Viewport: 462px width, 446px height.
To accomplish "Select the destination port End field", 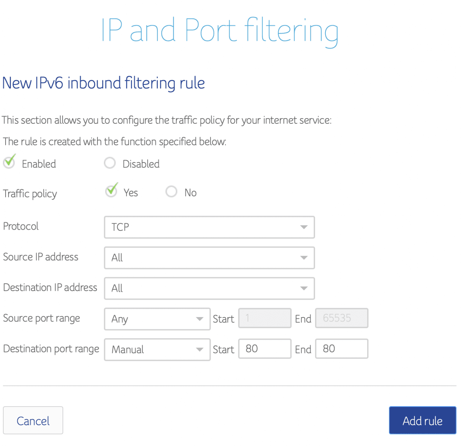I will point(341,349).
